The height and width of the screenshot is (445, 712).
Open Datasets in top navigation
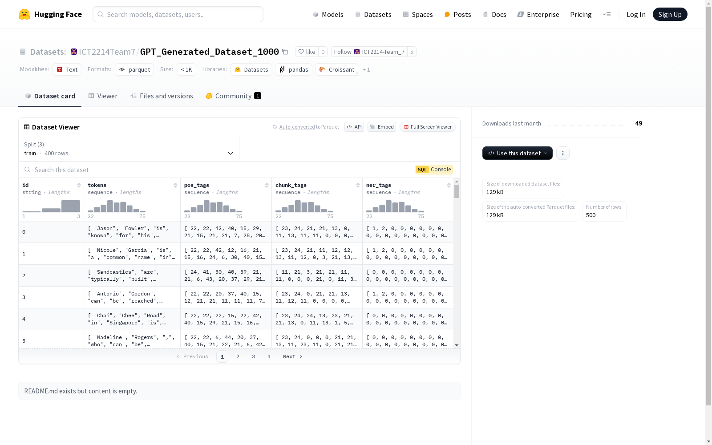(373, 14)
